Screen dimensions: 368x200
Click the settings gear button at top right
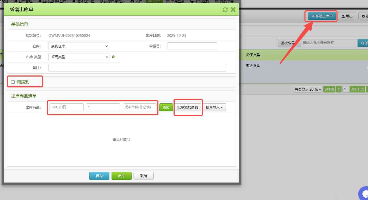click(x=363, y=16)
